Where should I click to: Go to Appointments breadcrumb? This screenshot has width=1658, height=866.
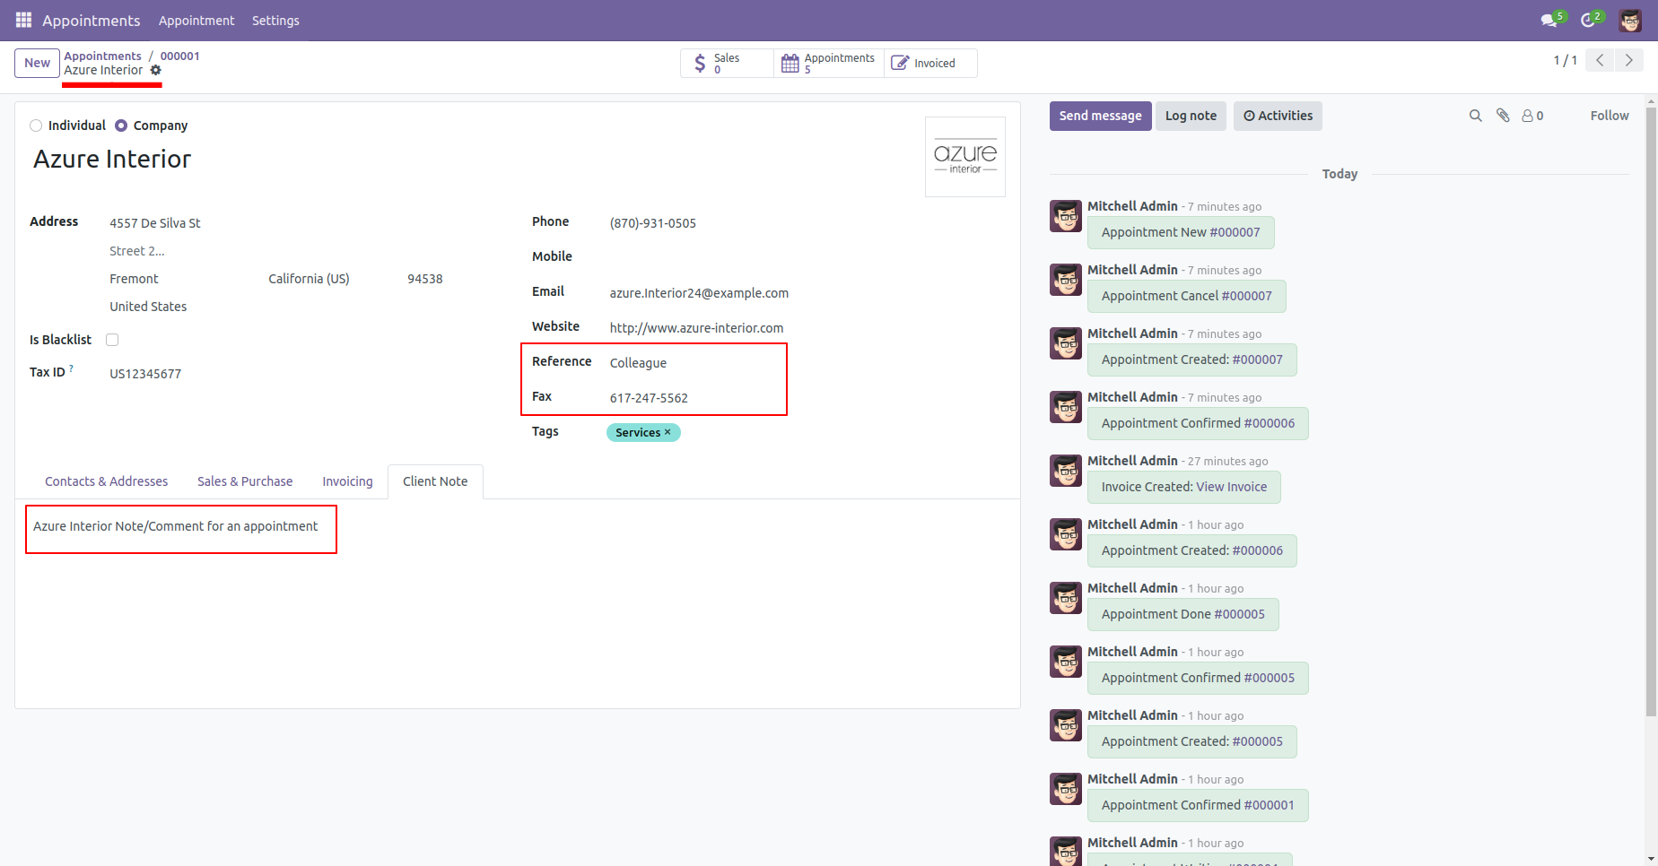(102, 56)
